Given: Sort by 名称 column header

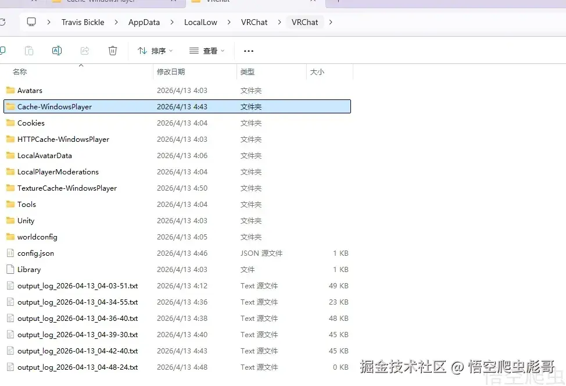Looking at the screenshot, I should pyautogui.click(x=20, y=72).
